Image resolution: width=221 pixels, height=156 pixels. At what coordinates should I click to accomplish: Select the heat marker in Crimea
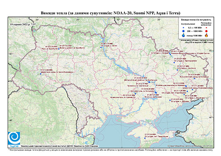pyautogui.click(x=145, y=138)
